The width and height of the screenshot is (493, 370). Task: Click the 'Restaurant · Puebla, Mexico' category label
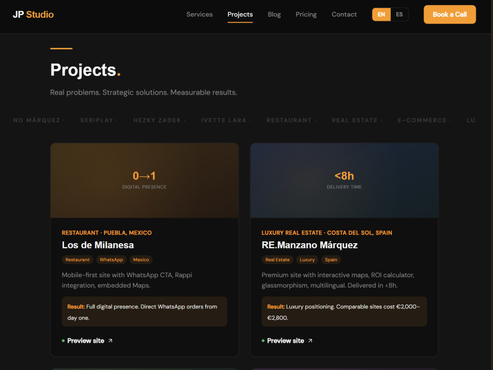106,233
